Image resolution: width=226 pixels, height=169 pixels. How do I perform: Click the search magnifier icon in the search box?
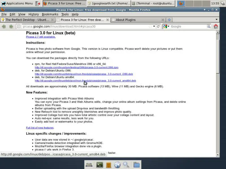click(208, 26)
